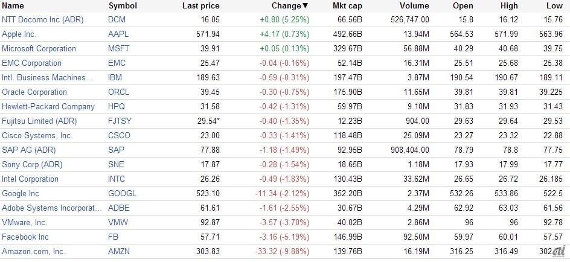
Task: Select the Hewlett-Packard Company link
Action: pos(48,107)
